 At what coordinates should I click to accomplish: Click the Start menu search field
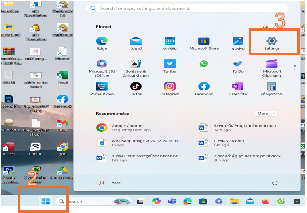[x=186, y=8]
